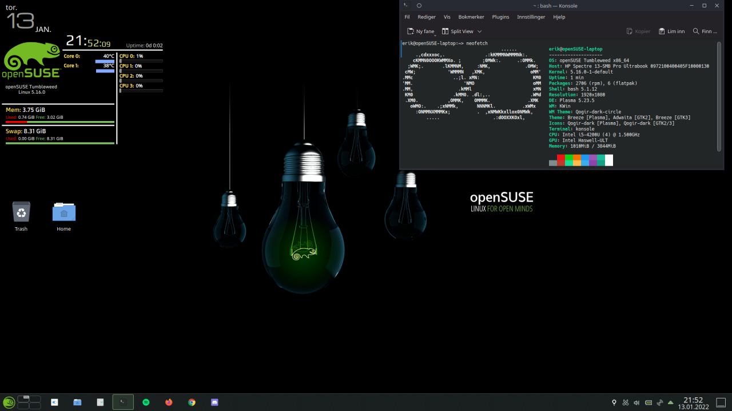
Task: Click the battery indicator in the system tray
Action: 647,402
